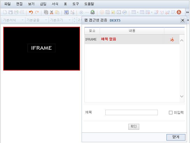Click the orange accessibility icon in IFRAME row
Image resolution: width=190 pixels, height=143 pixels.
(172, 39)
